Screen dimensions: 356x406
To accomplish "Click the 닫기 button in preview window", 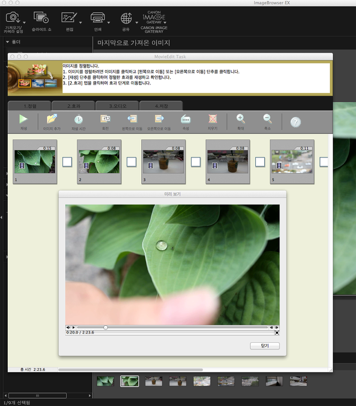I will coord(265,346).
